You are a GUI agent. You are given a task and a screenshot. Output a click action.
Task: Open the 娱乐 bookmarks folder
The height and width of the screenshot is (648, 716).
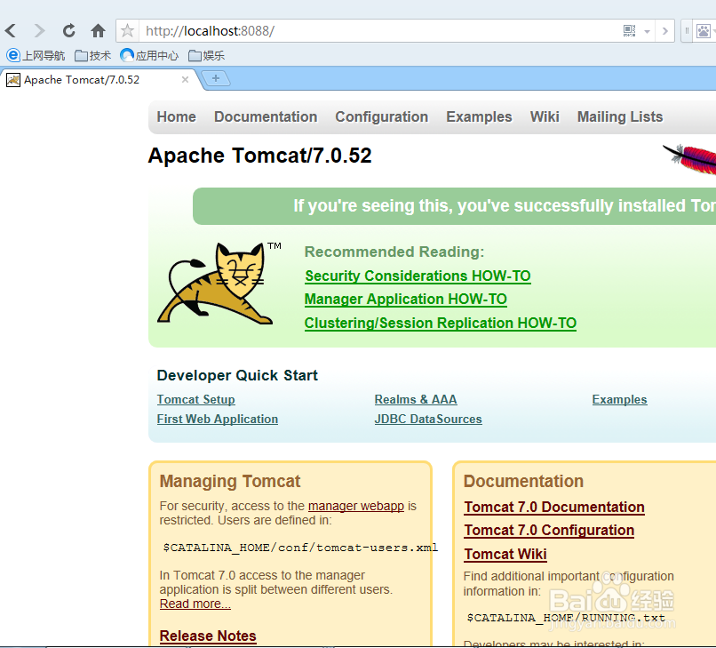pos(206,56)
